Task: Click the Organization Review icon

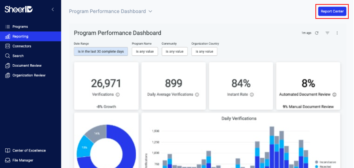Action: pos(8,75)
